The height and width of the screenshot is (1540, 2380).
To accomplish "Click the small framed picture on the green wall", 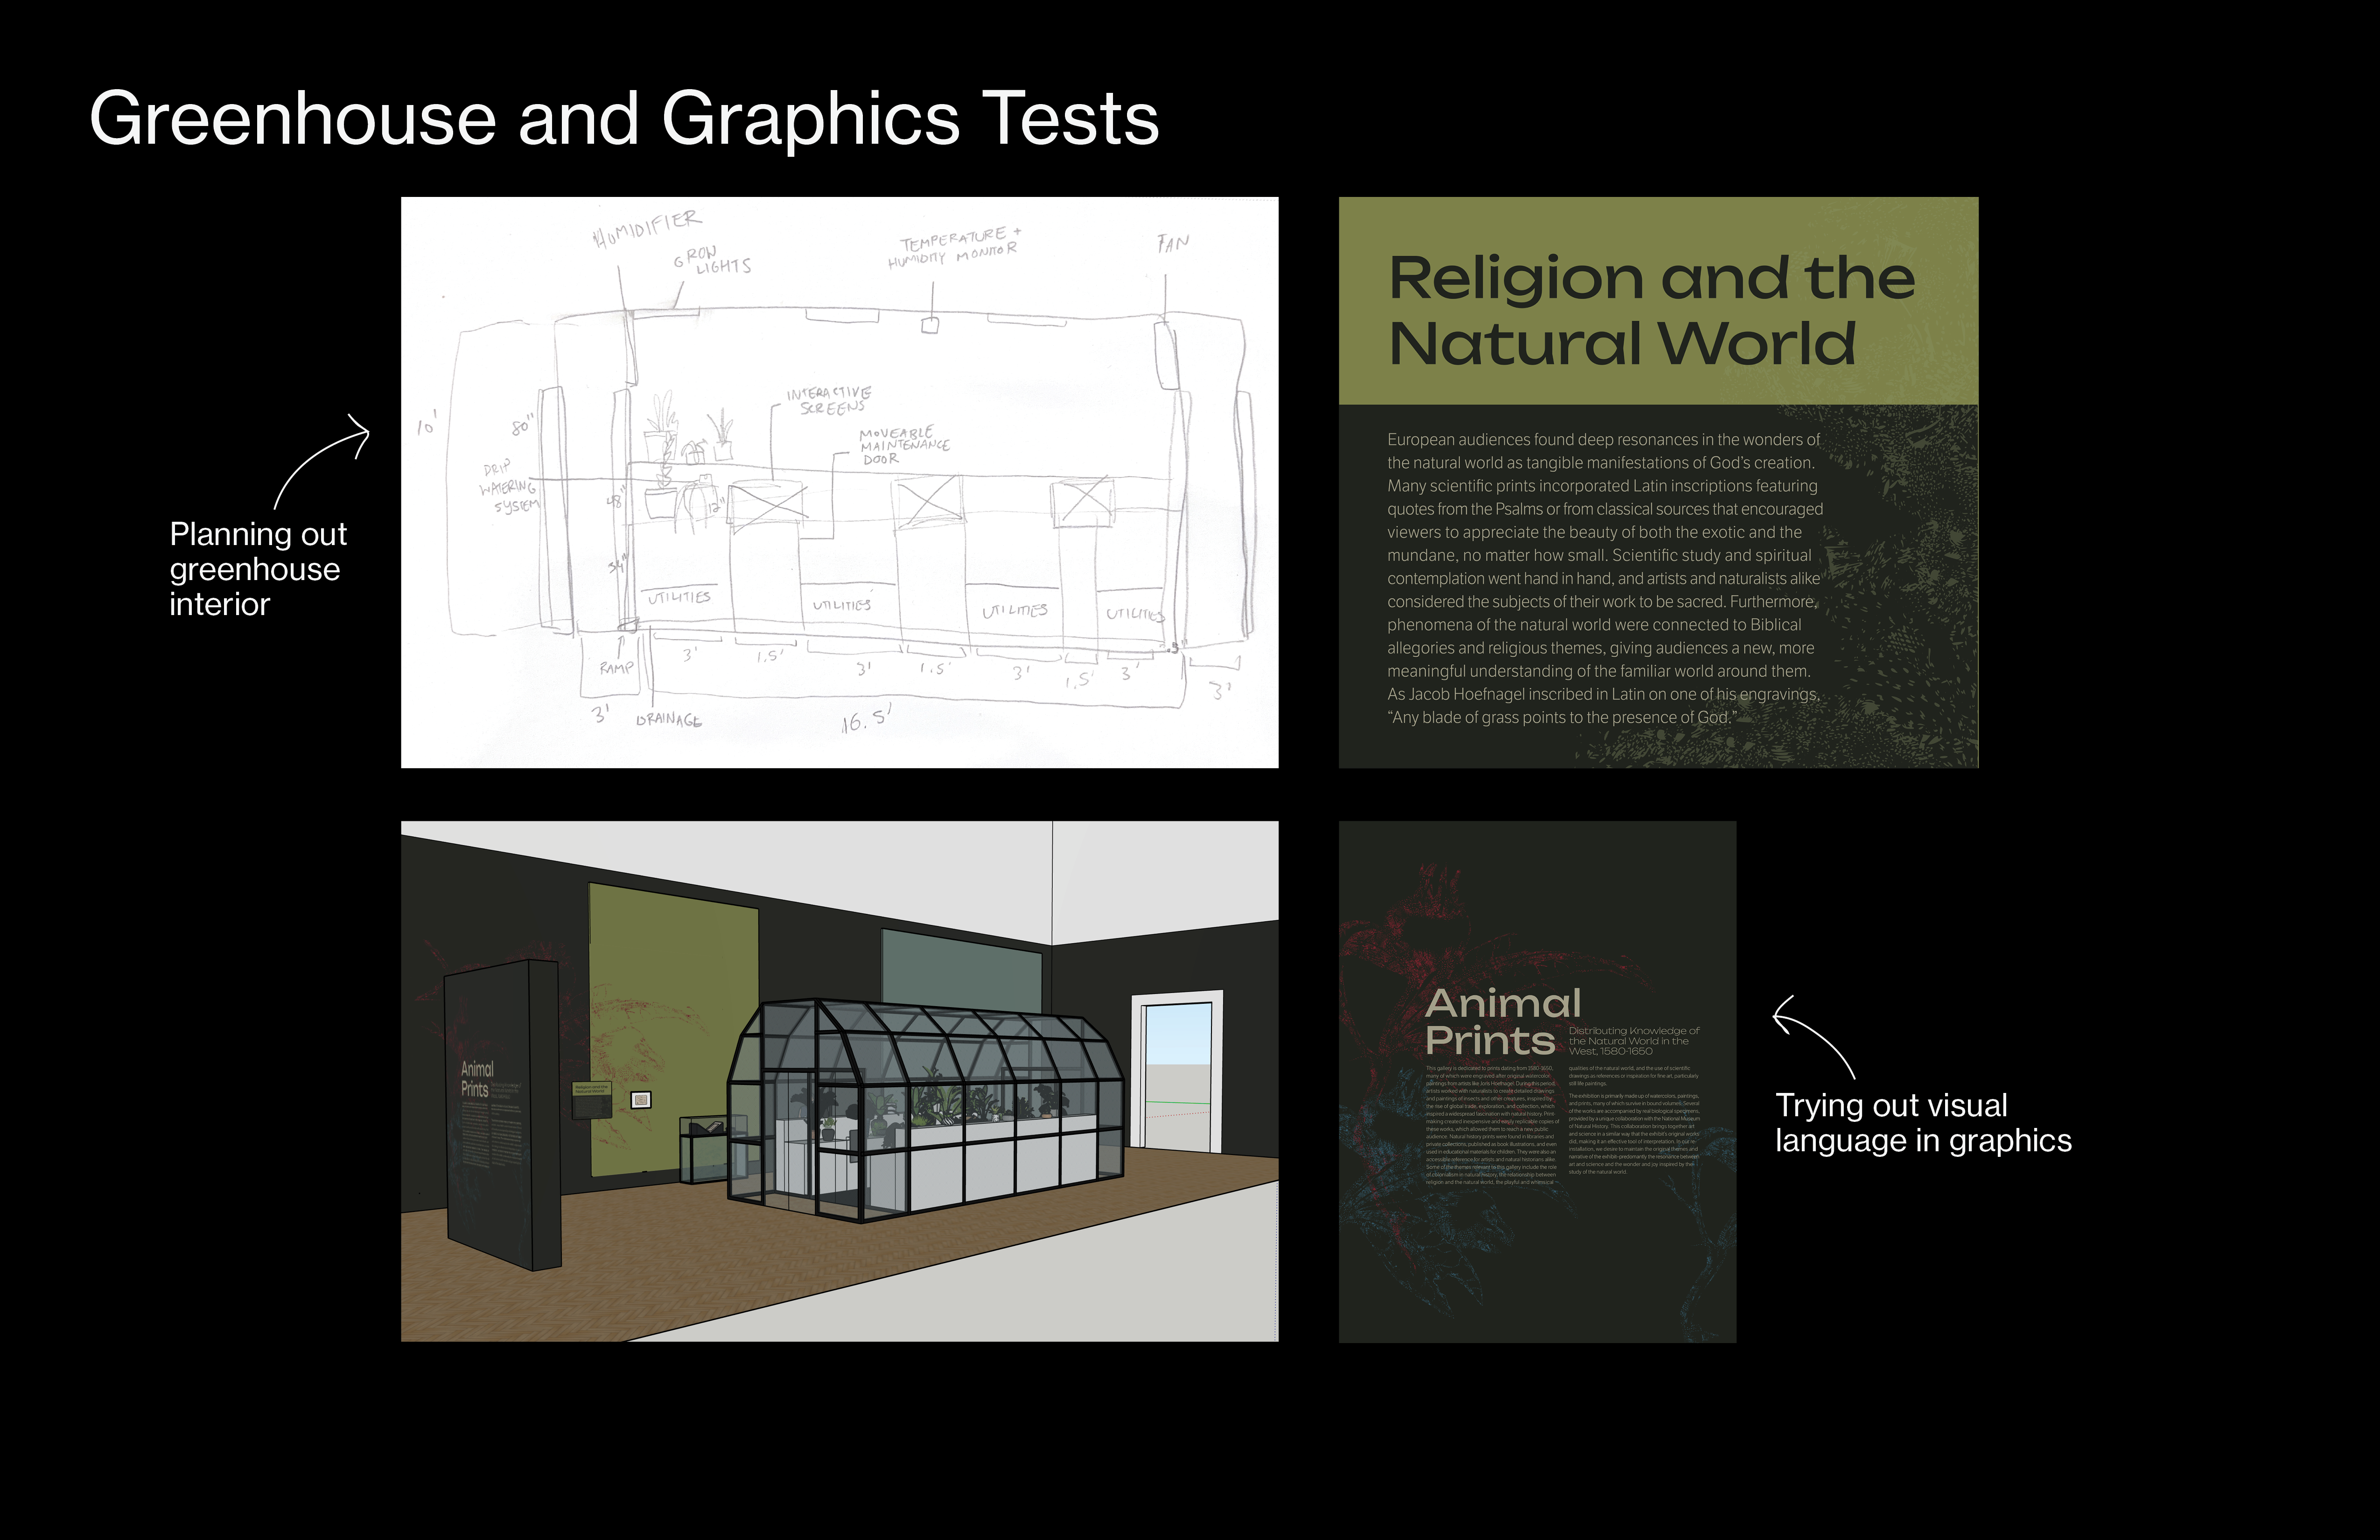I will coord(641,1100).
